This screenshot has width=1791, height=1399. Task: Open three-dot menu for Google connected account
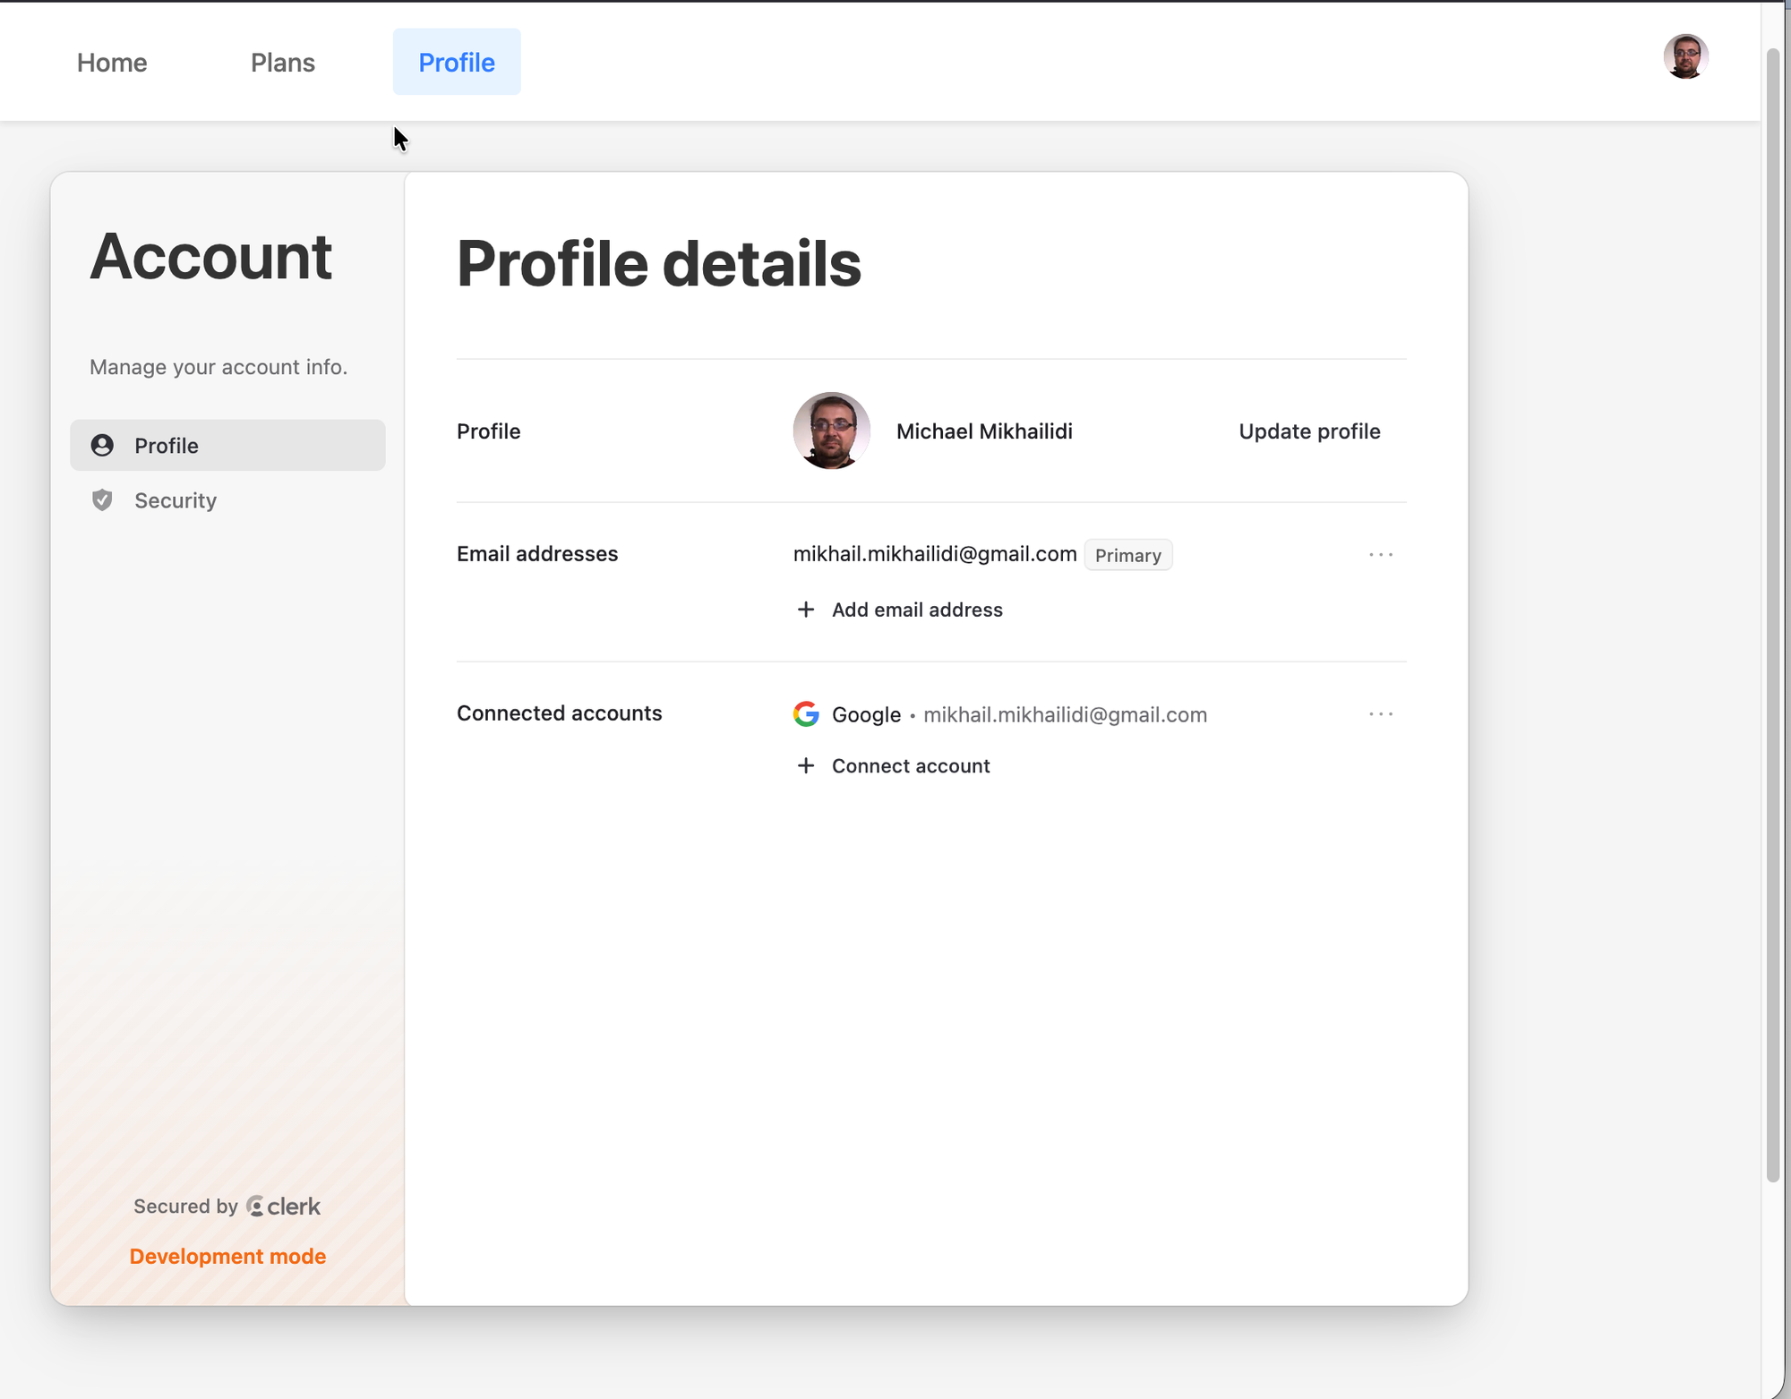coord(1380,714)
